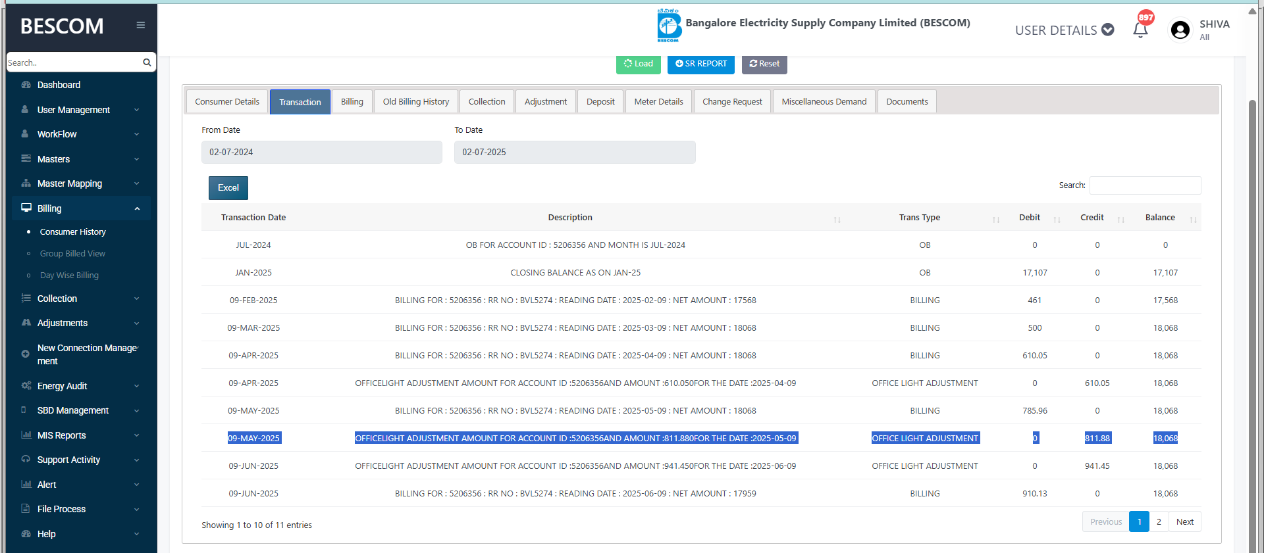Screen dimensions: 1264x553
Task: Click the Masters sidebar icon
Action: pos(26,158)
